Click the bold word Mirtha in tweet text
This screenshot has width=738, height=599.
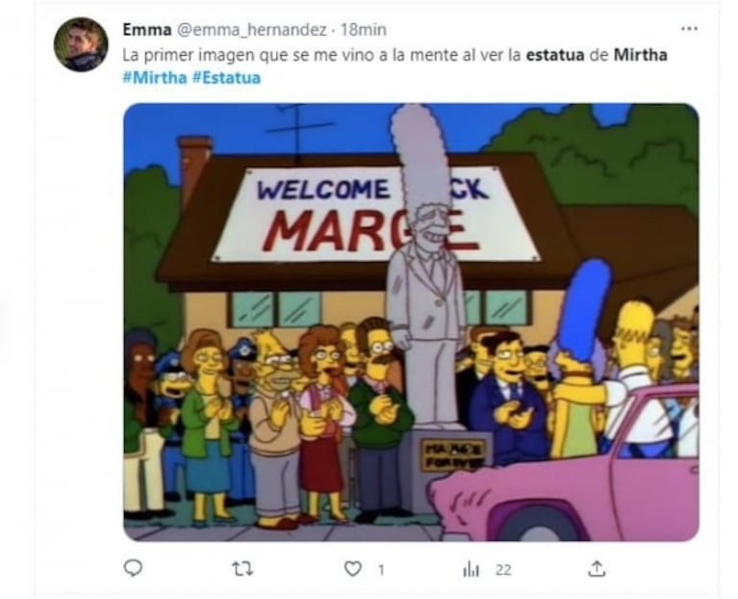641,55
